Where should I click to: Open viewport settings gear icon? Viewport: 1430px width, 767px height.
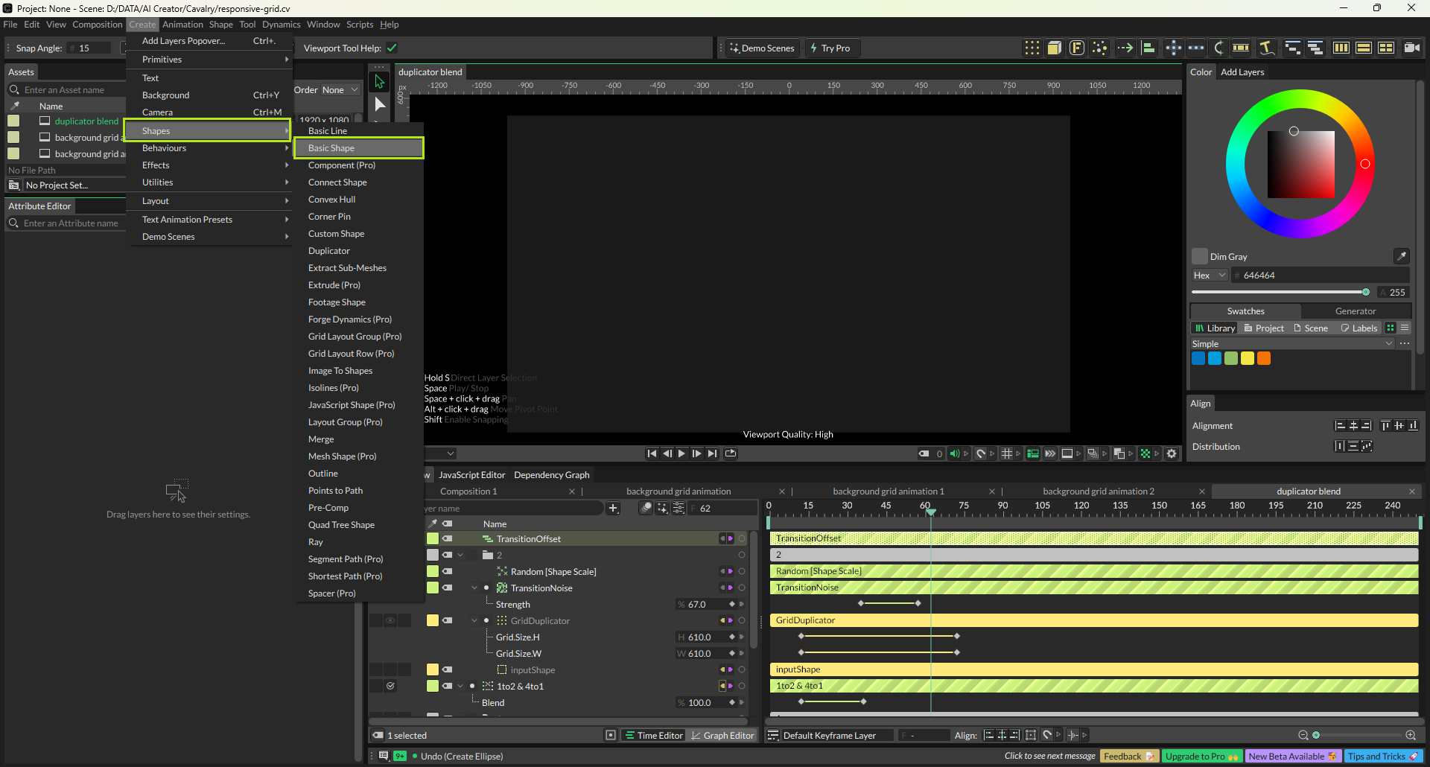pos(1172,453)
